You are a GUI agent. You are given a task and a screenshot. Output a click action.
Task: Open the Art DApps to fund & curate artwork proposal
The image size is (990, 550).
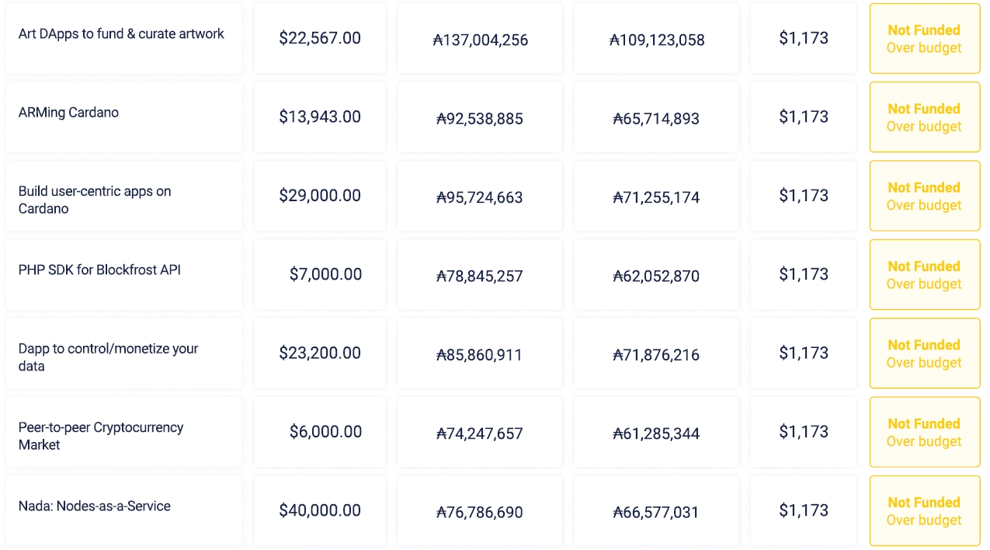pos(121,34)
